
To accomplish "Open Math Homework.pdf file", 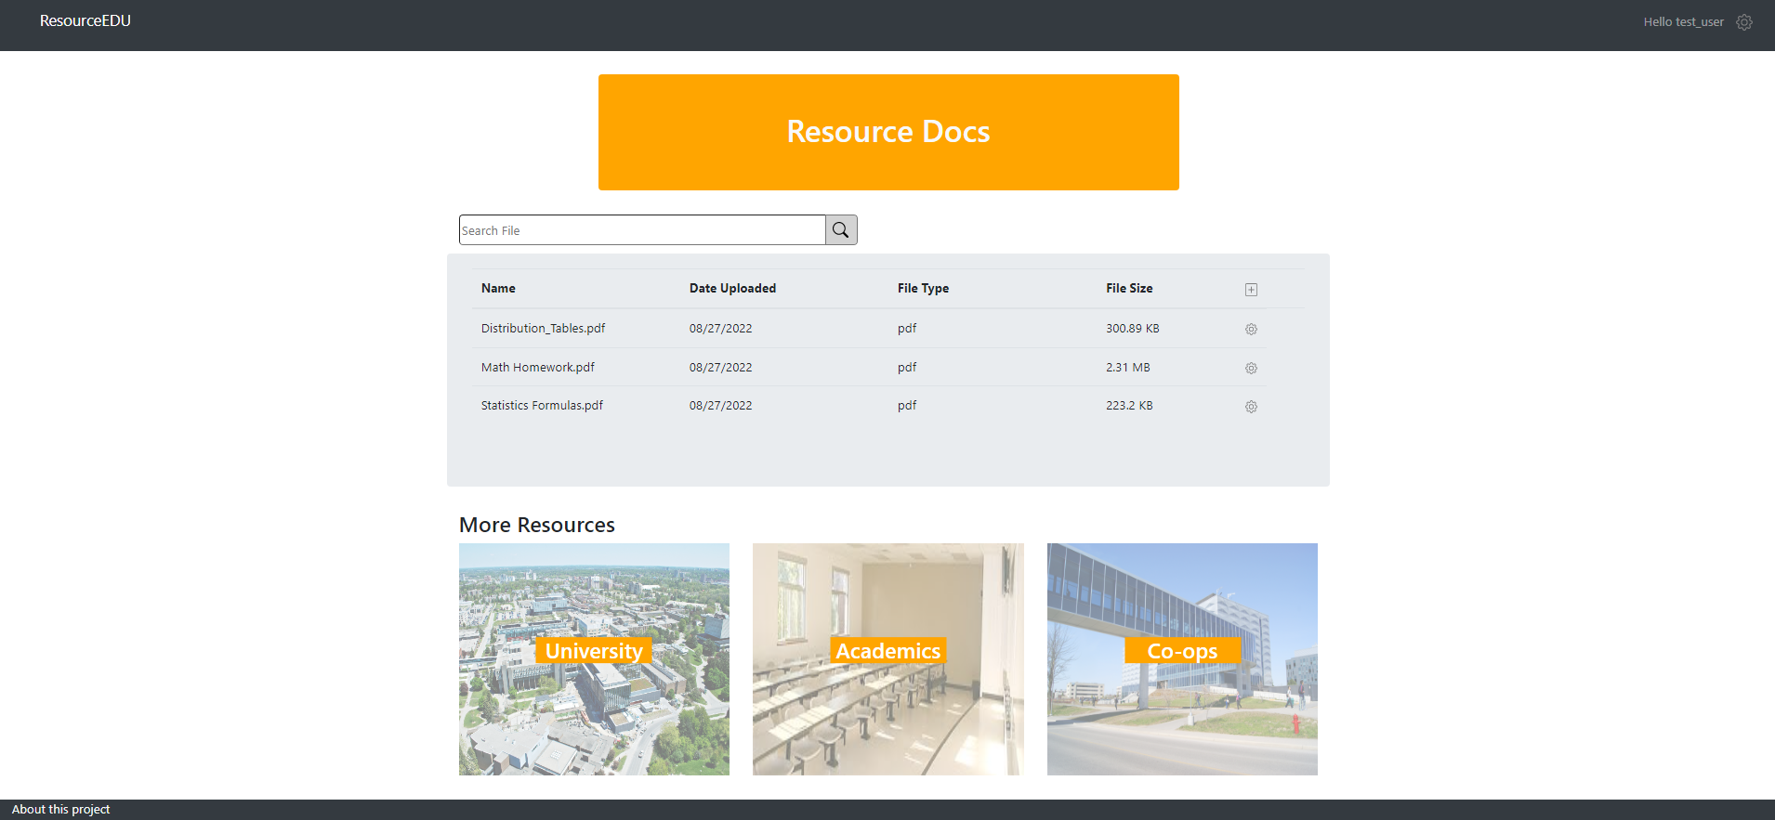I will point(538,368).
